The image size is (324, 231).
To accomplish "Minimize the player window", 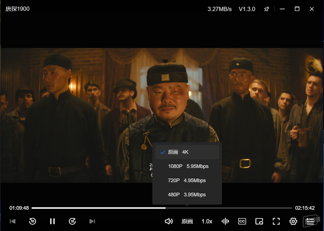I will pyautogui.click(x=282, y=9).
